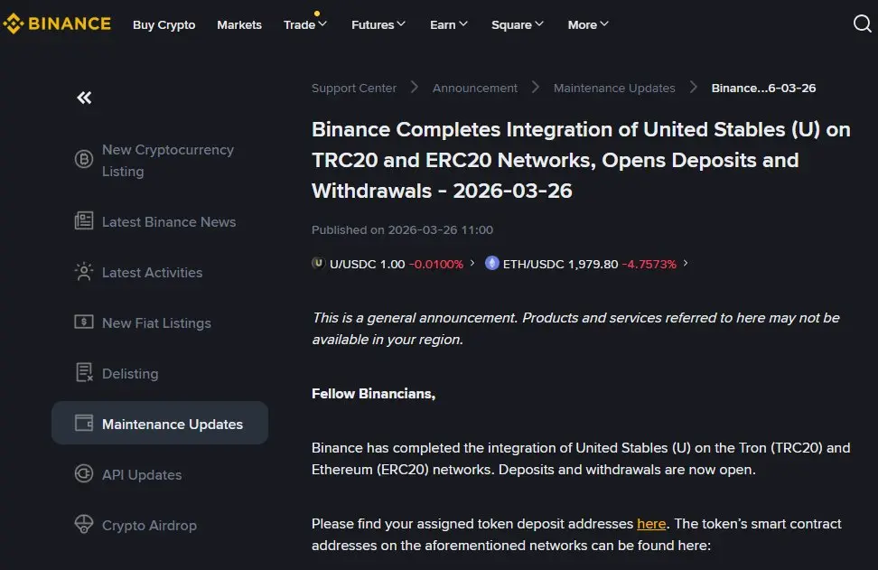Image resolution: width=878 pixels, height=570 pixels.
Task: Open U/USDC pair via its arrow
Action: (x=472, y=263)
